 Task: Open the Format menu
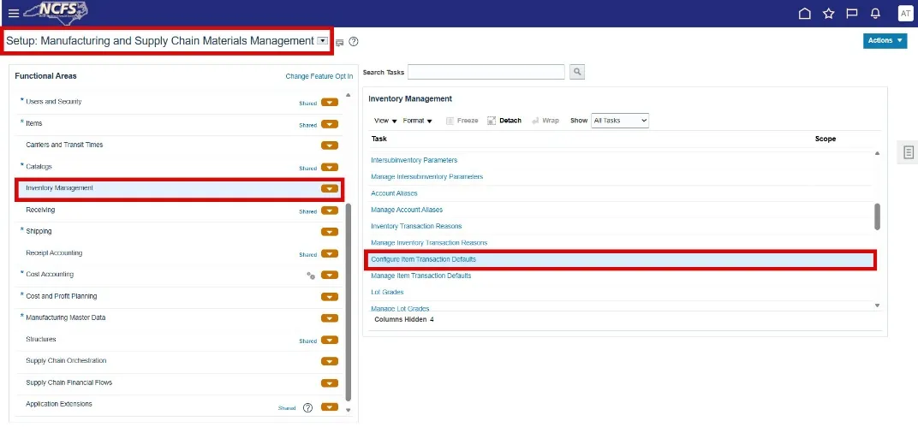pyautogui.click(x=417, y=121)
